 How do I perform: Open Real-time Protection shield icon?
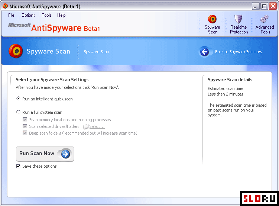[238, 19]
